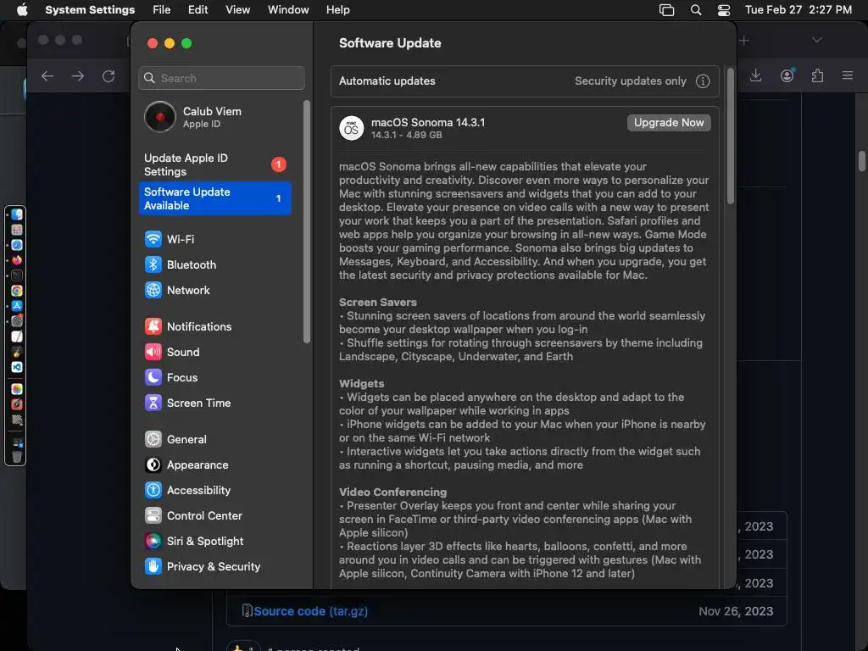
Task: Open the System Settings app menu
Action: [x=90, y=10]
